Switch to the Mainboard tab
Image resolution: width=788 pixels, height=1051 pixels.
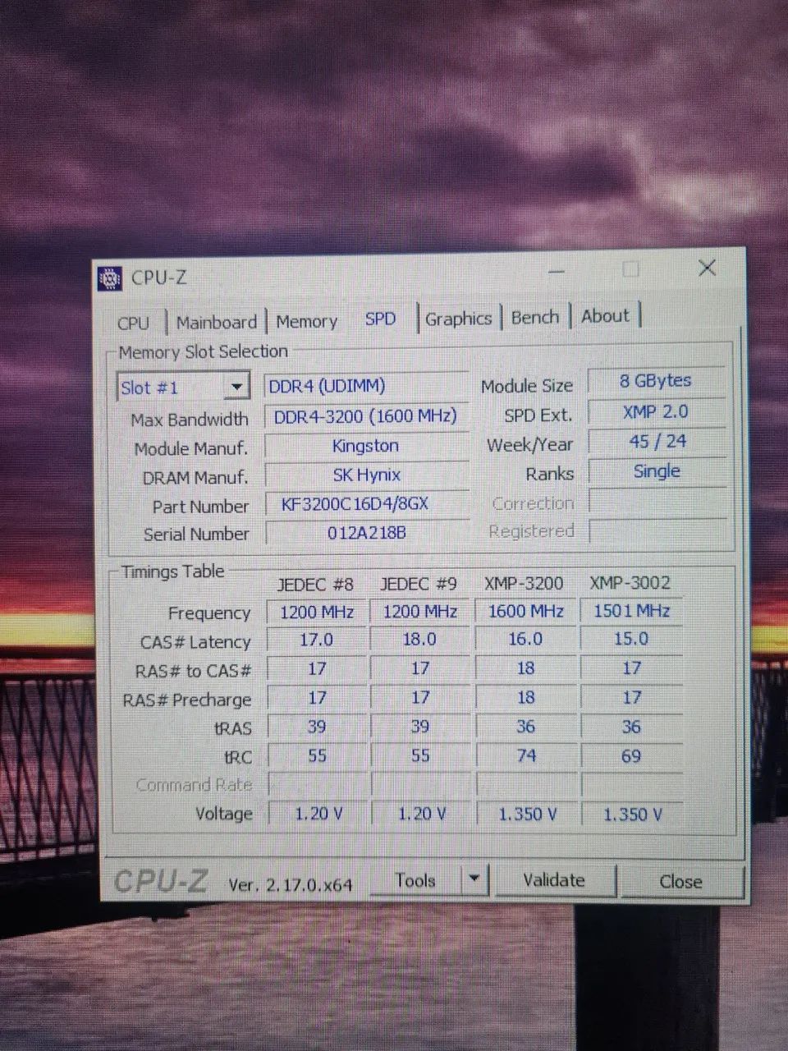pos(216,321)
